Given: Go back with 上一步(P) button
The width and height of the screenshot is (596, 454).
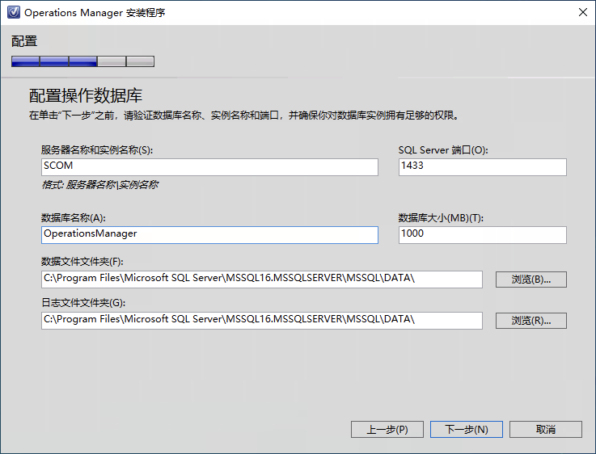Looking at the screenshot, I should coord(387,429).
